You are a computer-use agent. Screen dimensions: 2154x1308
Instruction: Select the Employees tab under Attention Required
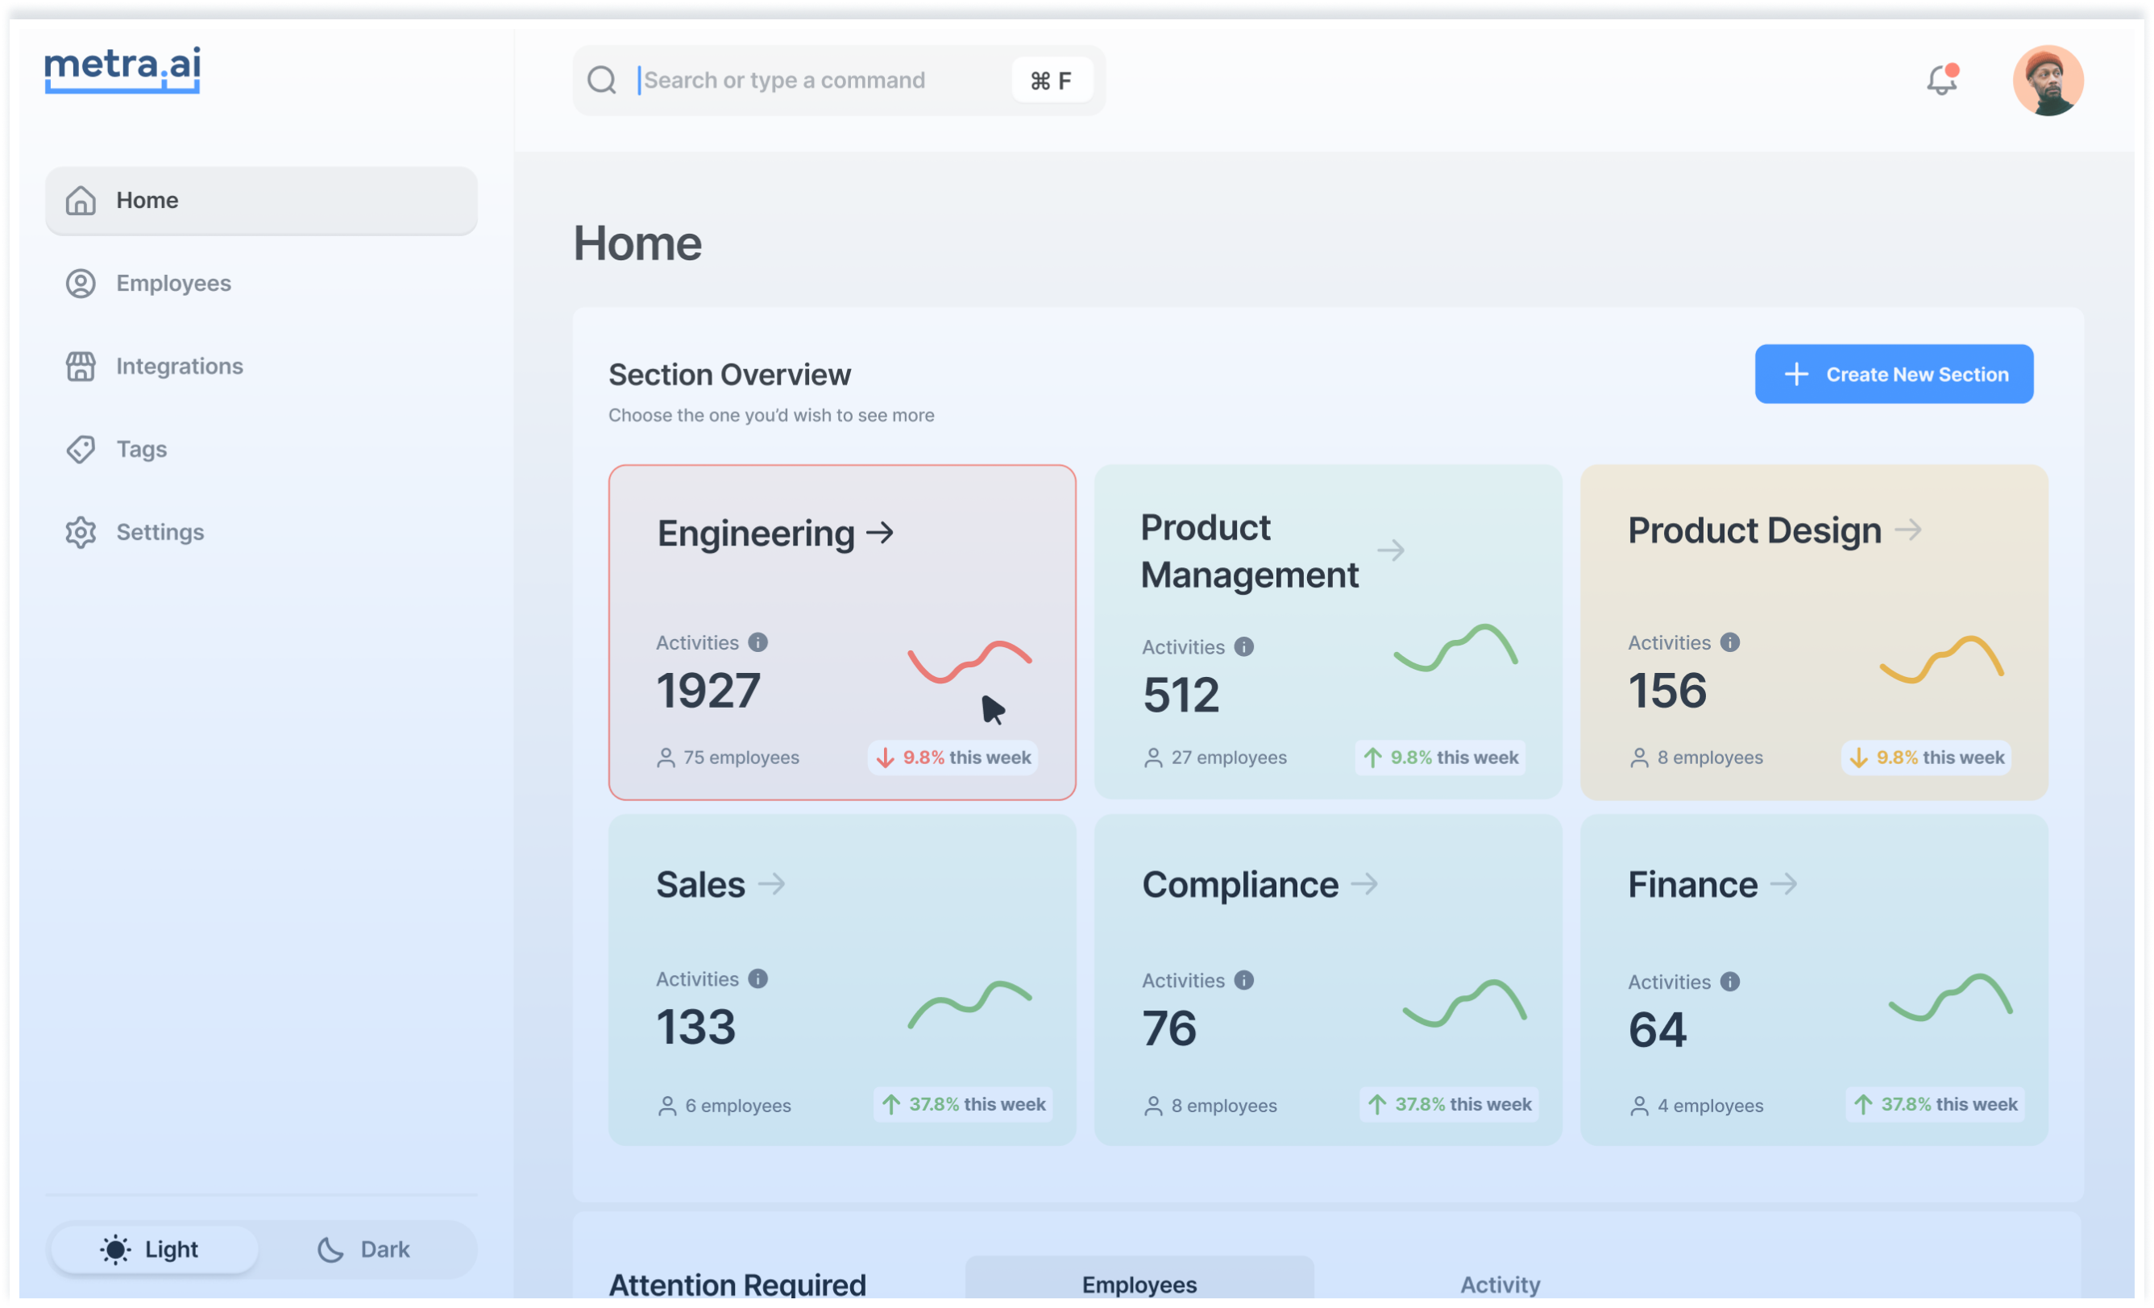pos(1139,1284)
